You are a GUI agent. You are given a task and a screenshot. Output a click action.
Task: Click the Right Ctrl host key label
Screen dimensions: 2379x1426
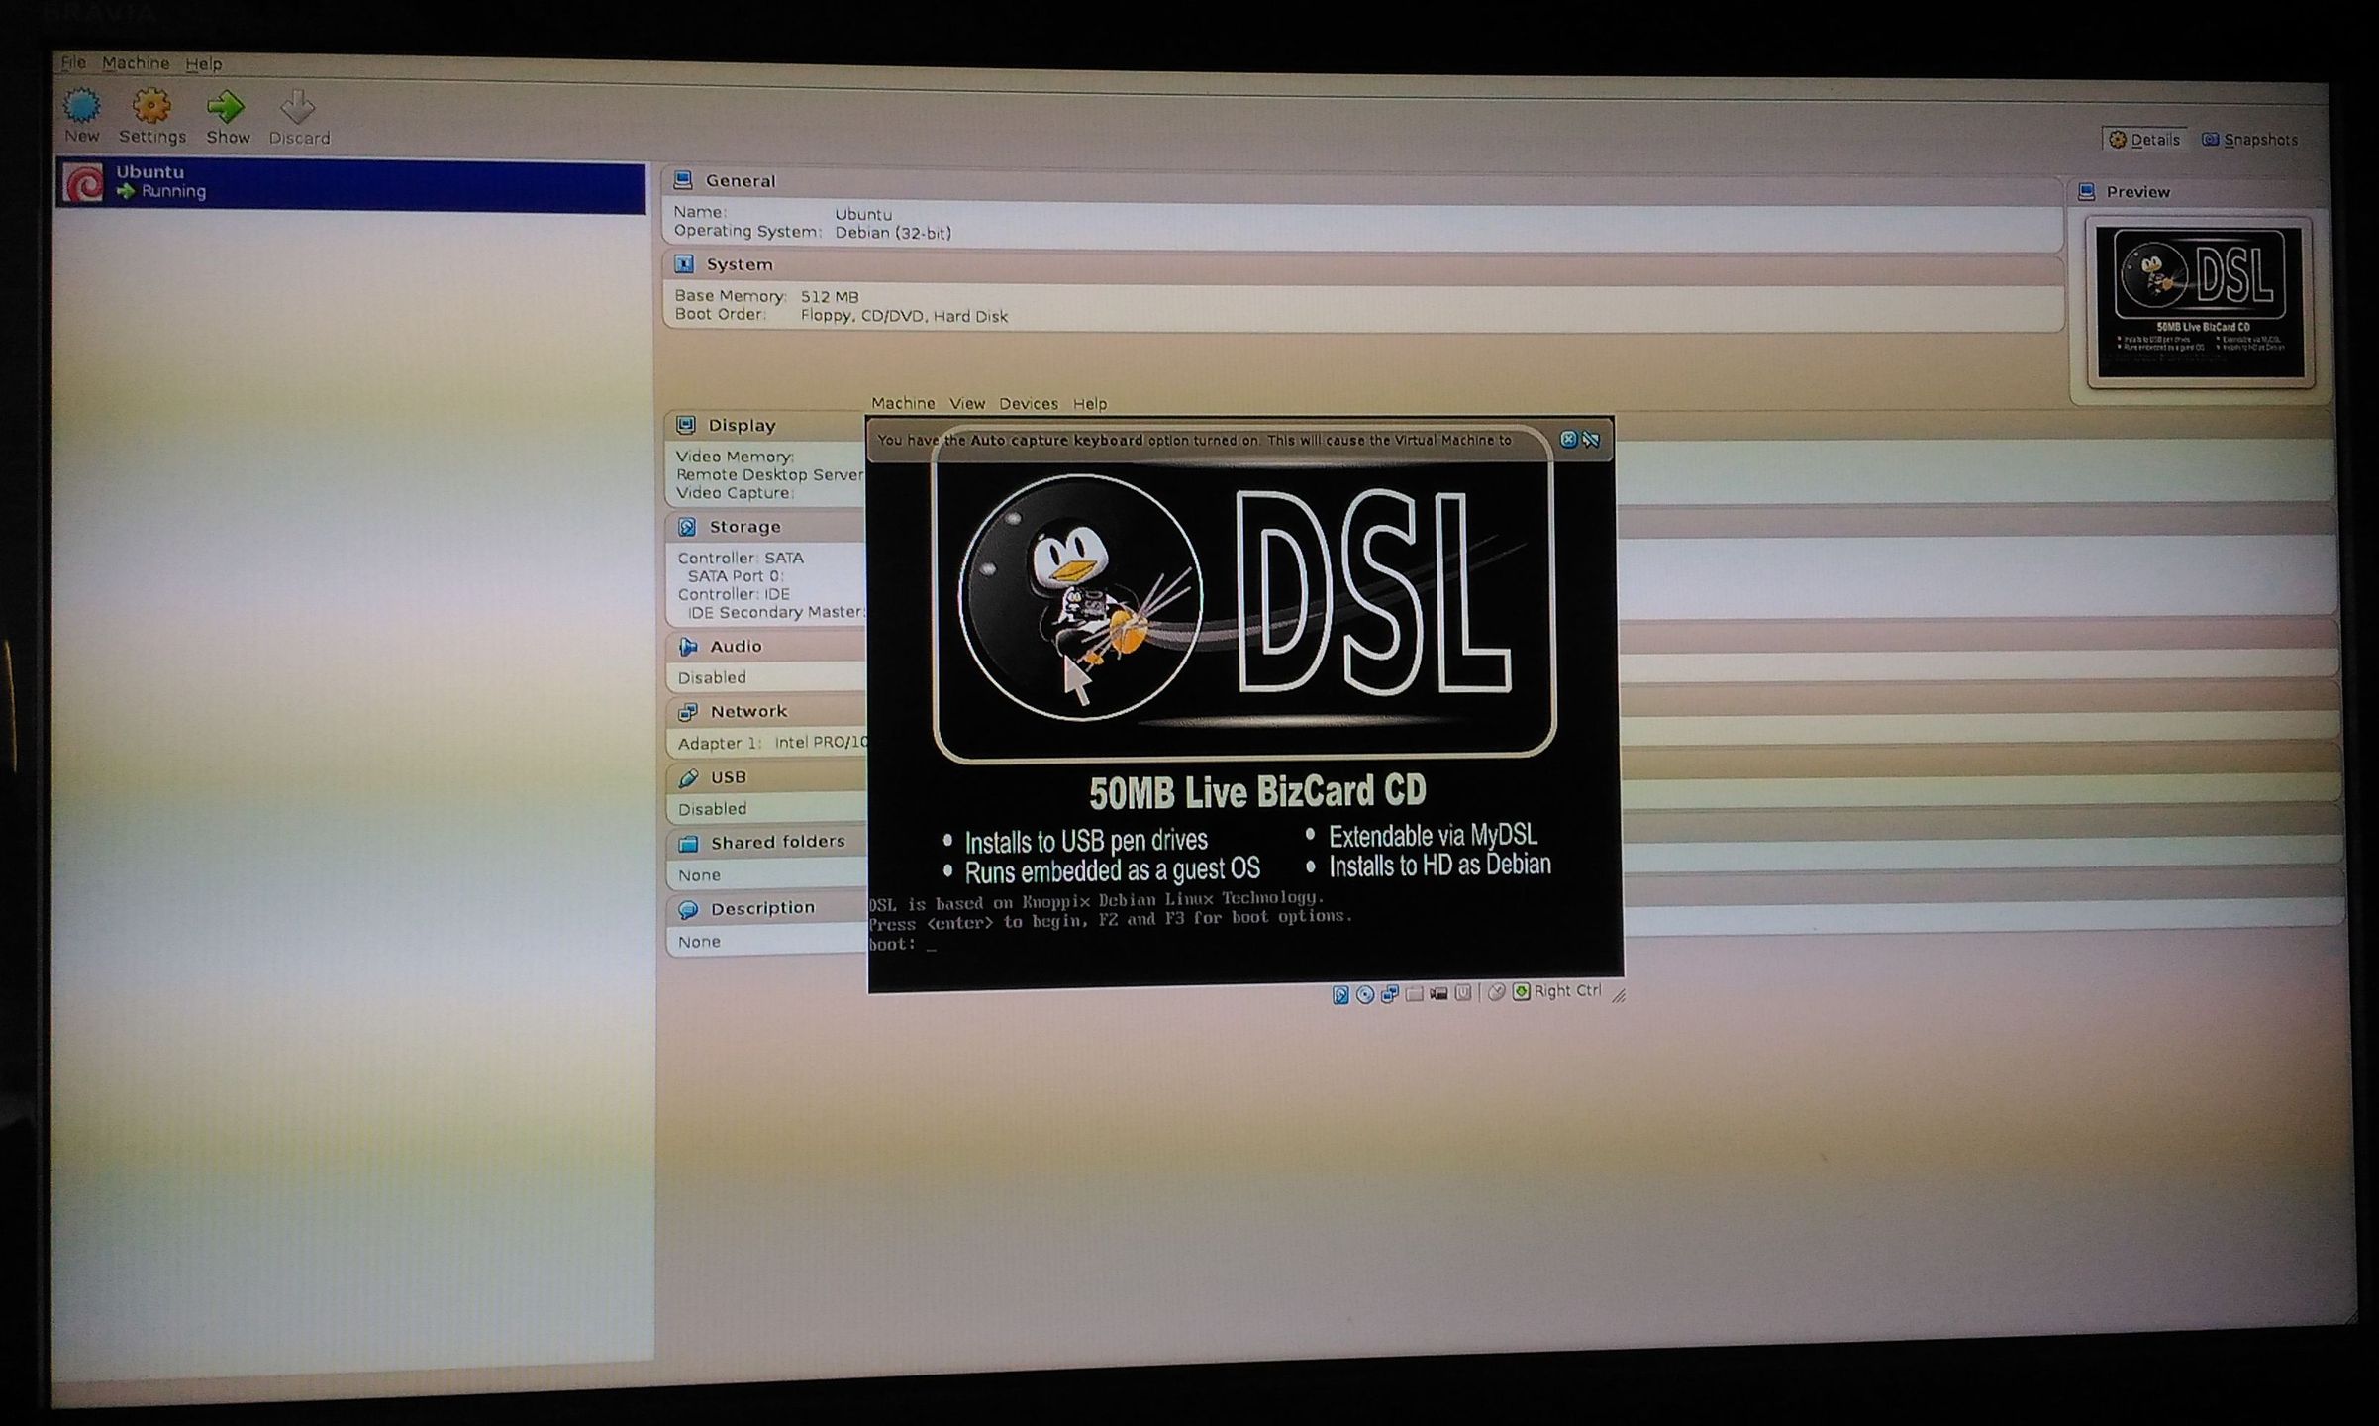(1568, 990)
